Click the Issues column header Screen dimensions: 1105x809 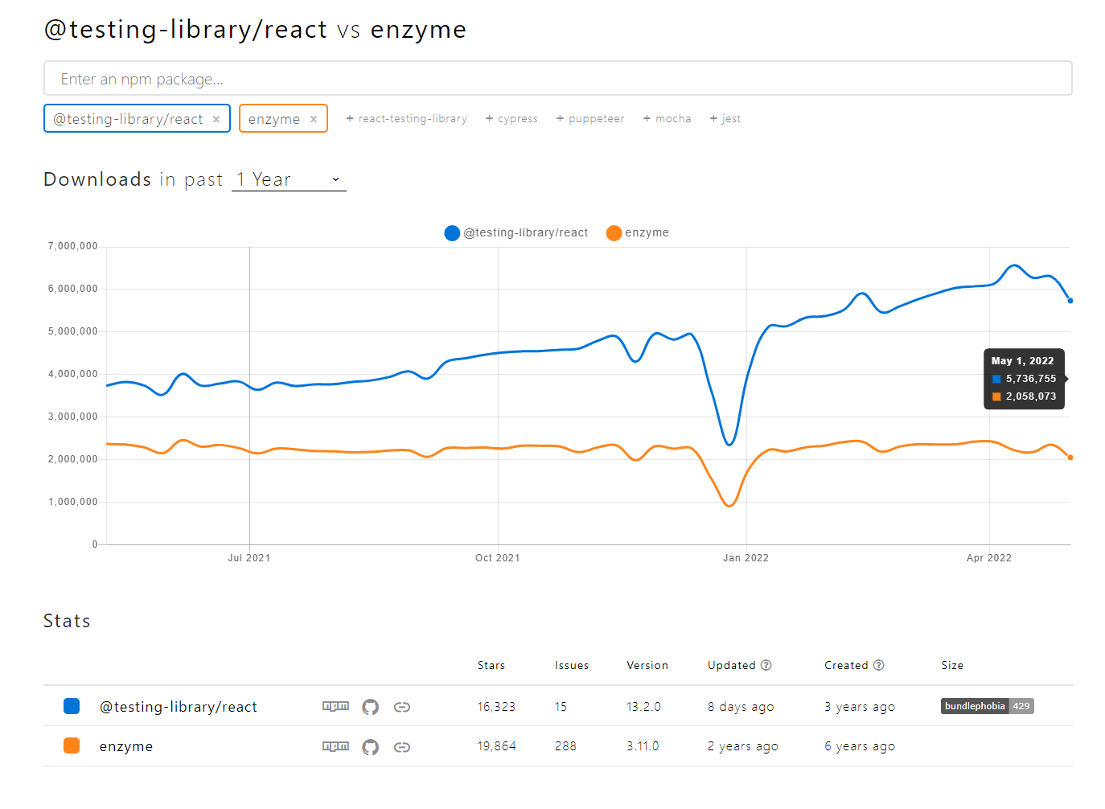click(x=572, y=665)
